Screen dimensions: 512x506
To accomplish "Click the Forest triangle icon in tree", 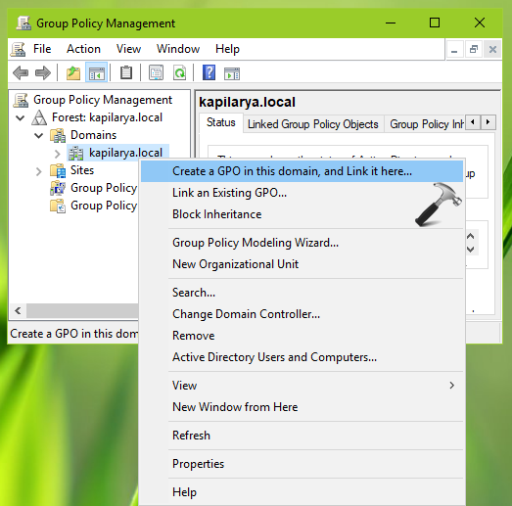I will (39, 117).
